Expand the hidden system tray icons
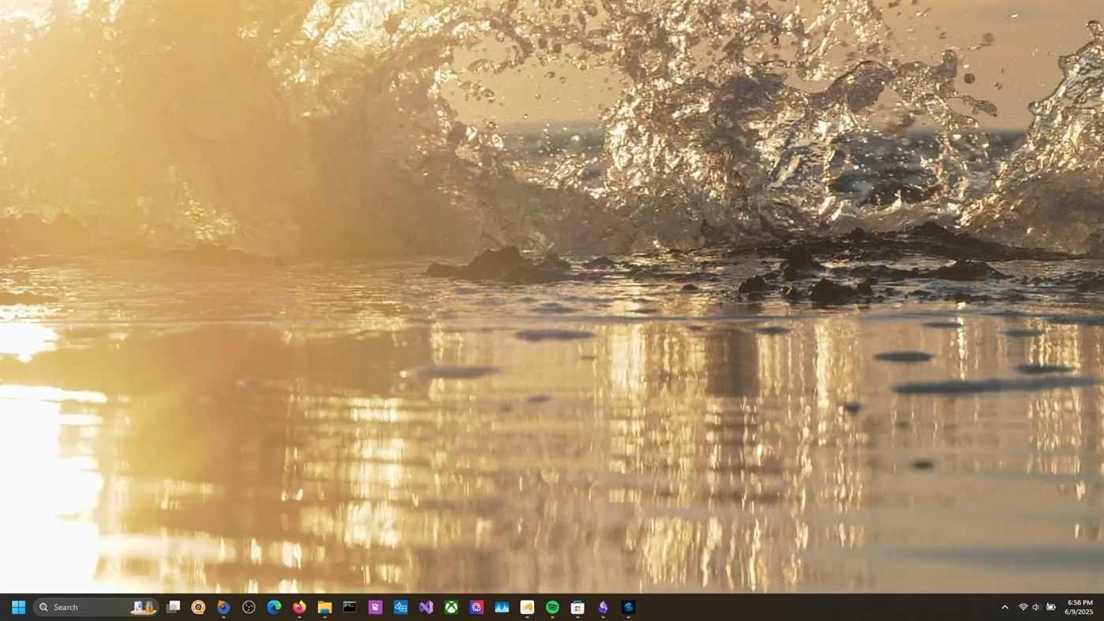 click(1005, 607)
